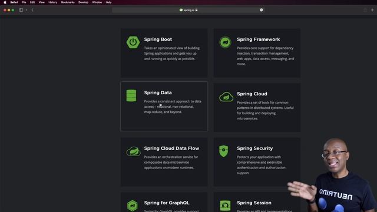Open the Bookmarks menu
This screenshot has height=212, width=377.
point(68,2)
